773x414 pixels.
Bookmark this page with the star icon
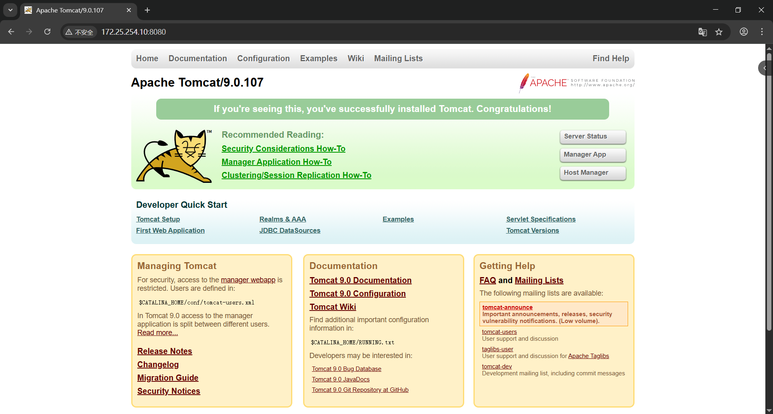[x=719, y=32]
